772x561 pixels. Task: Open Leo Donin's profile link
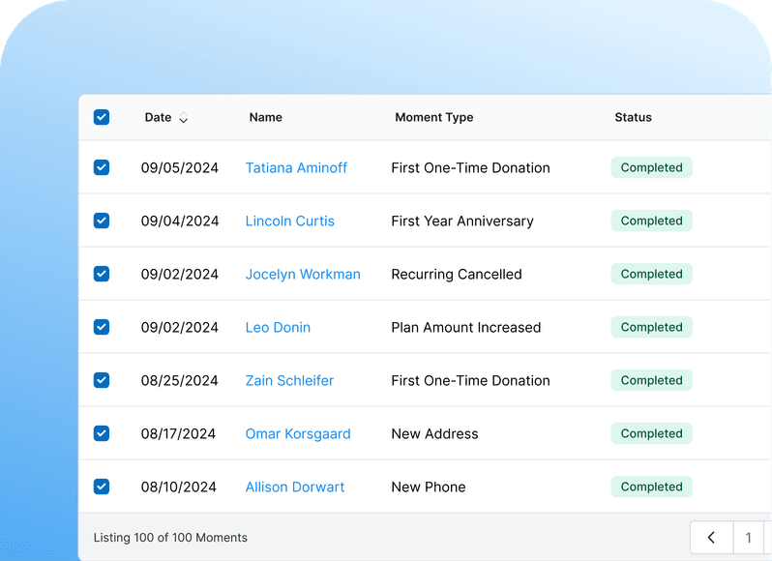[x=278, y=327]
